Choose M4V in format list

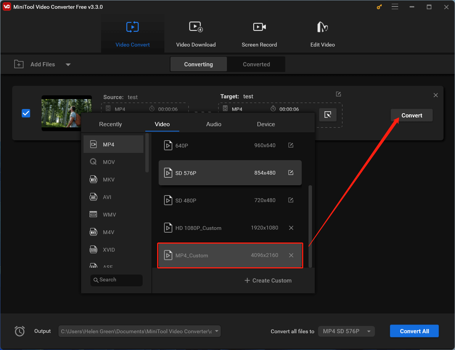[113, 232]
